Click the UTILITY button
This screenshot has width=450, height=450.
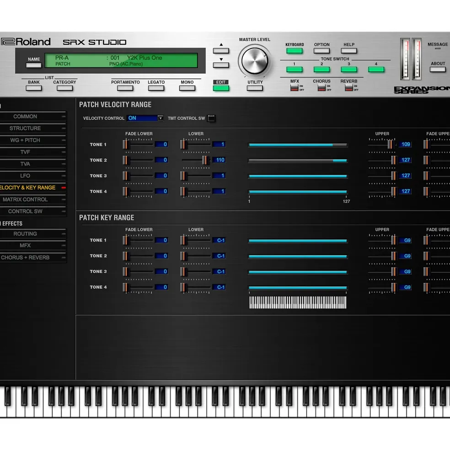[255, 88]
